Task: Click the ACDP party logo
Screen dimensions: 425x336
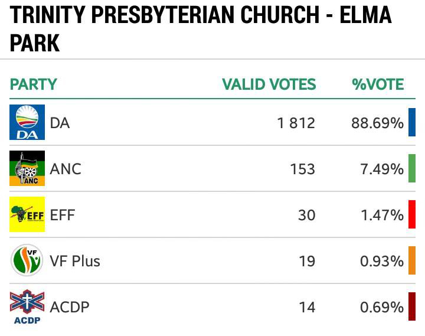Action: (x=27, y=306)
